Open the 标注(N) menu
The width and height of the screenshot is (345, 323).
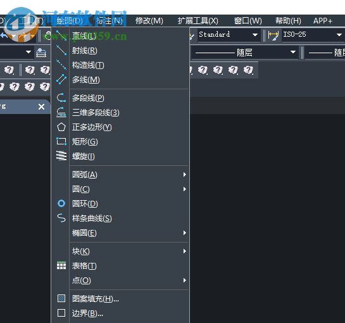point(110,21)
